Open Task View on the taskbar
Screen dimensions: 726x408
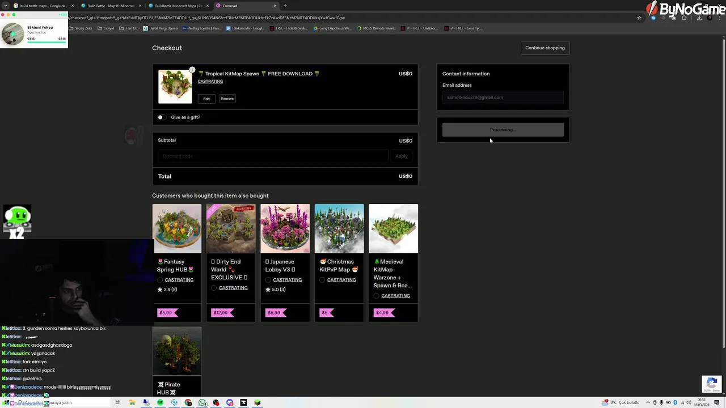tap(118, 403)
